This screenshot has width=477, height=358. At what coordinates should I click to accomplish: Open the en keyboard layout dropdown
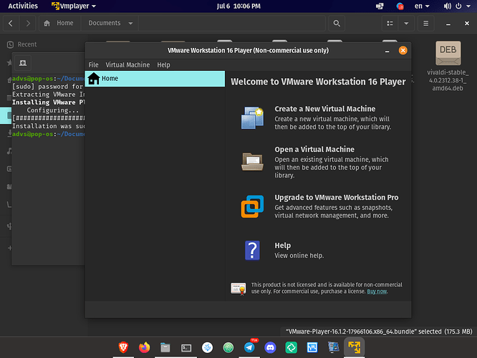point(422,6)
